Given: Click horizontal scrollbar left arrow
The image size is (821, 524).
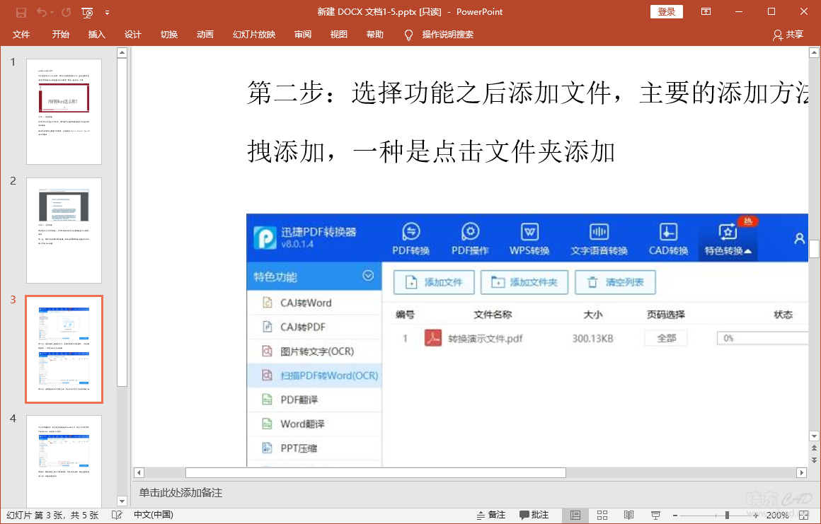Looking at the screenshot, I should (x=139, y=473).
